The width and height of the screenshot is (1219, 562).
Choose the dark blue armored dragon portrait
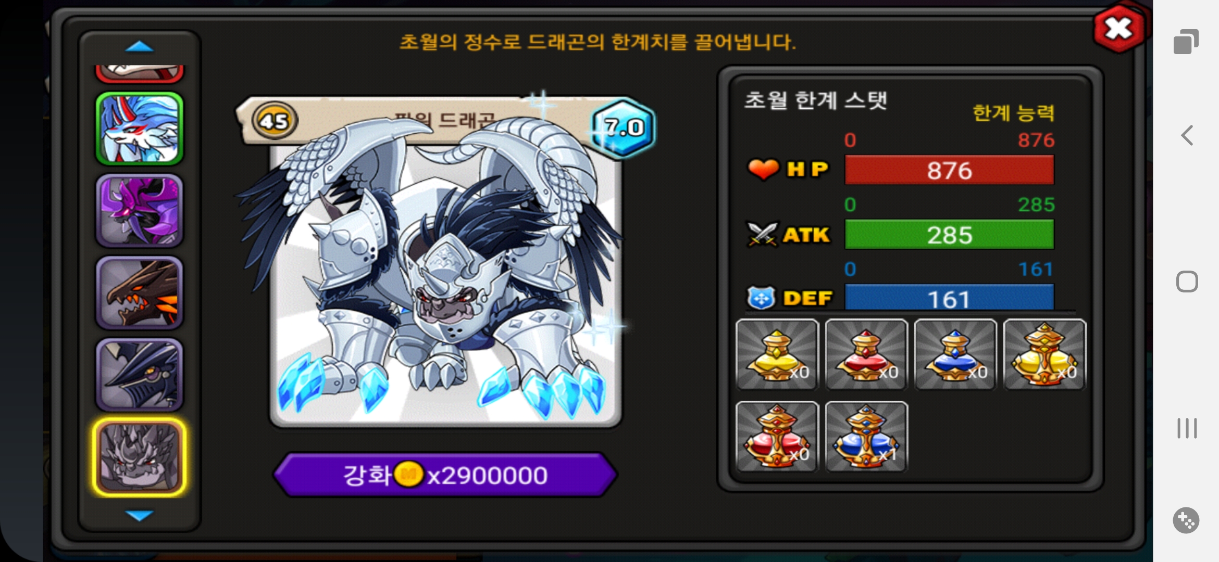(x=139, y=374)
